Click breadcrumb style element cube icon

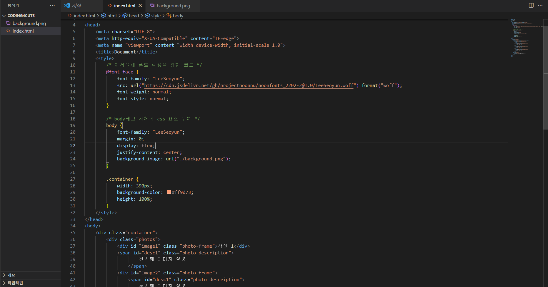click(147, 16)
